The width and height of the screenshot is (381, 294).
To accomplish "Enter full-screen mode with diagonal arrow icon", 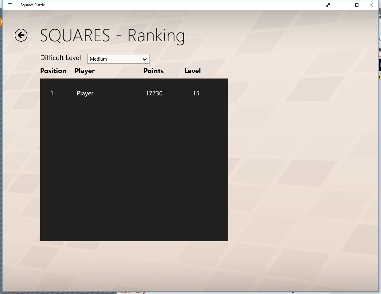I will point(328,5).
